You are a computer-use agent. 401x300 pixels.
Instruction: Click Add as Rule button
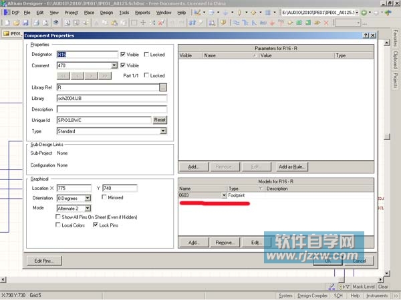292,167
